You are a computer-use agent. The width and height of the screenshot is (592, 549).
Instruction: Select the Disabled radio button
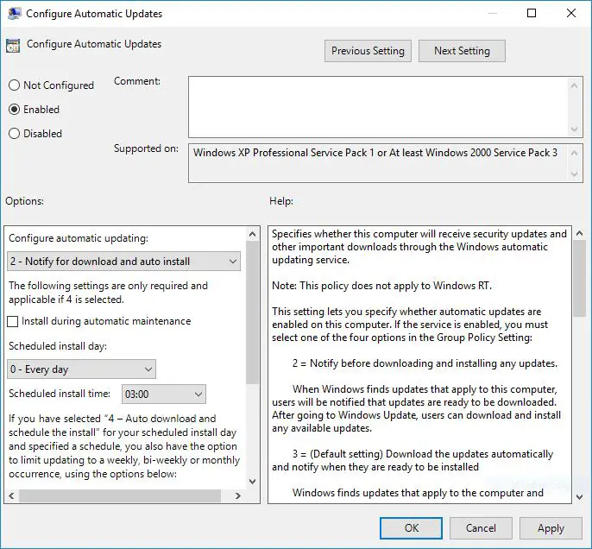point(14,134)
